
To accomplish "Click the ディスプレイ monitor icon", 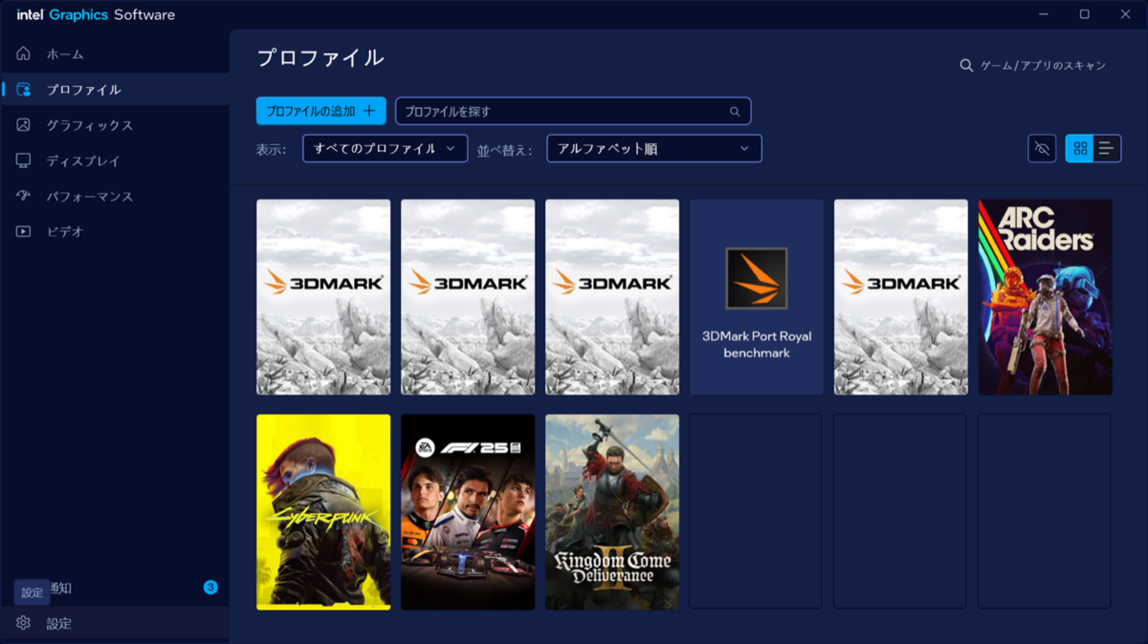I will pos(24,161).
